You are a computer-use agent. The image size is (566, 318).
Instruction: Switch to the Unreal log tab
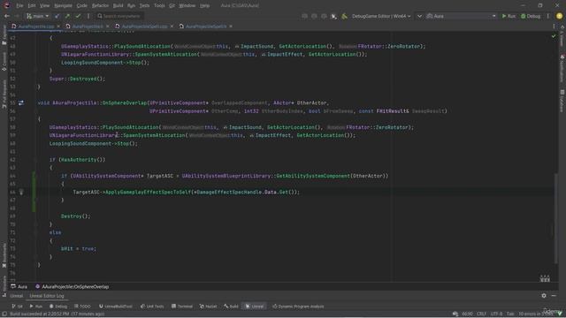(x=16, y=296)
